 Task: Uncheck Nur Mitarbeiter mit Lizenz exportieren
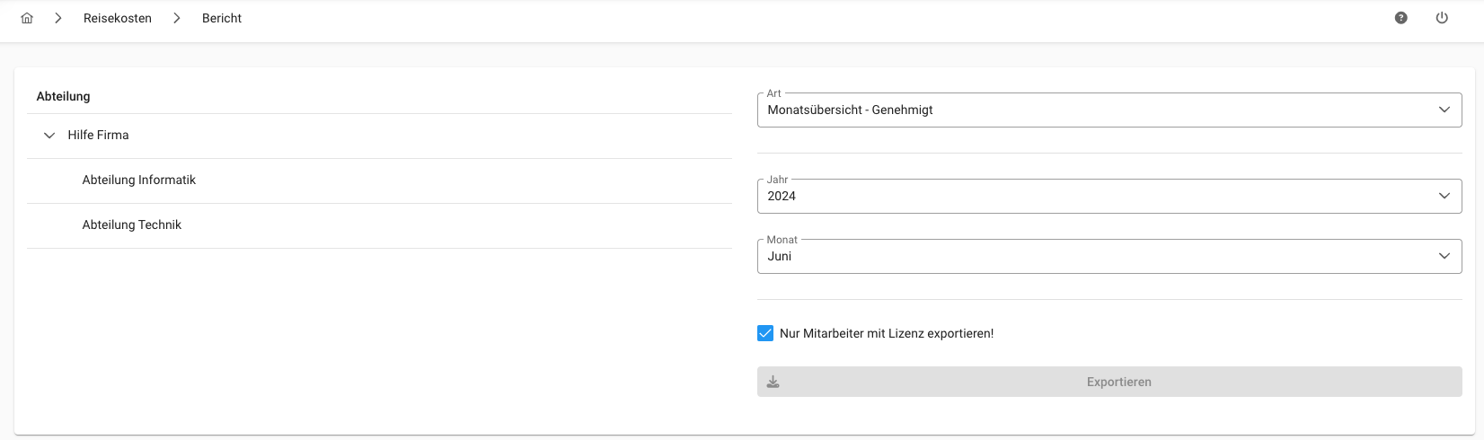765,333
